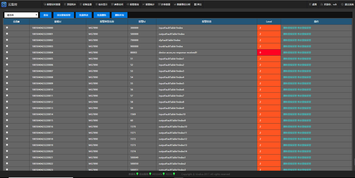Viewport: 355px width, 178px height.
Task: Click 修改重载报警 for row 1805040423220010
Action: (x=304, y=89)
